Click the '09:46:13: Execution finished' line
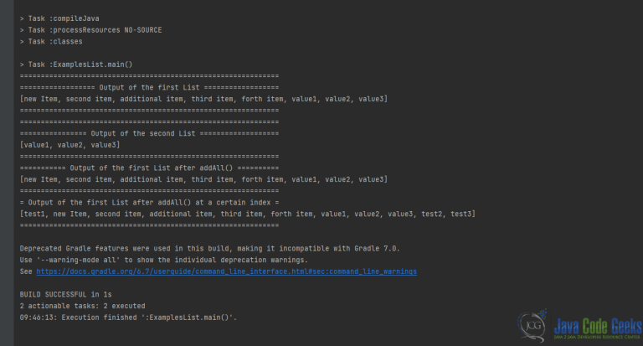 [128, 318]
